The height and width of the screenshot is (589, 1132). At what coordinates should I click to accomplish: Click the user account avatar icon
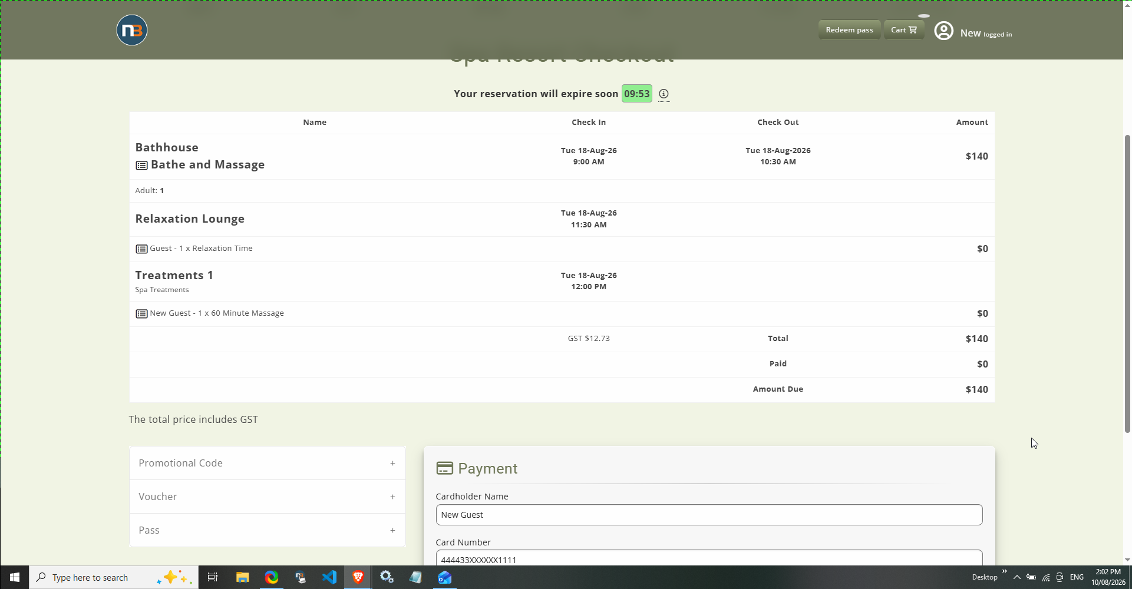943,31
